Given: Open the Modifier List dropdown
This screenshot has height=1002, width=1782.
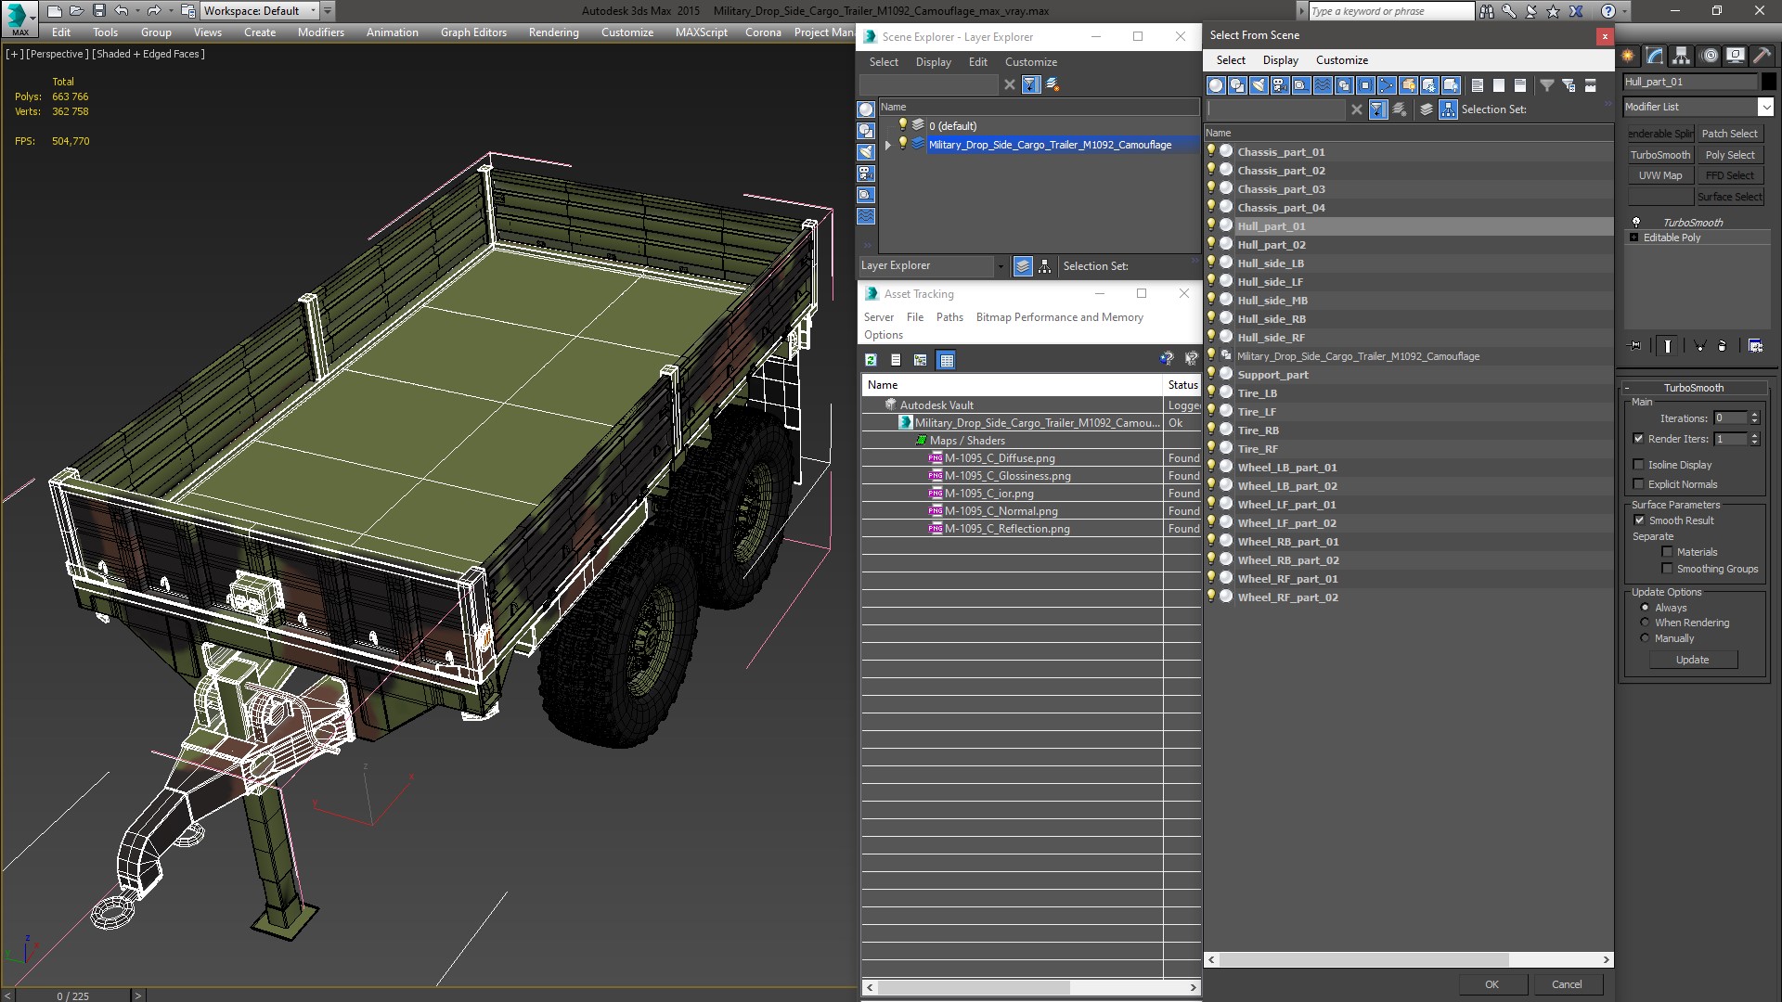Looking at the screenshot, I should (1765, 107).
